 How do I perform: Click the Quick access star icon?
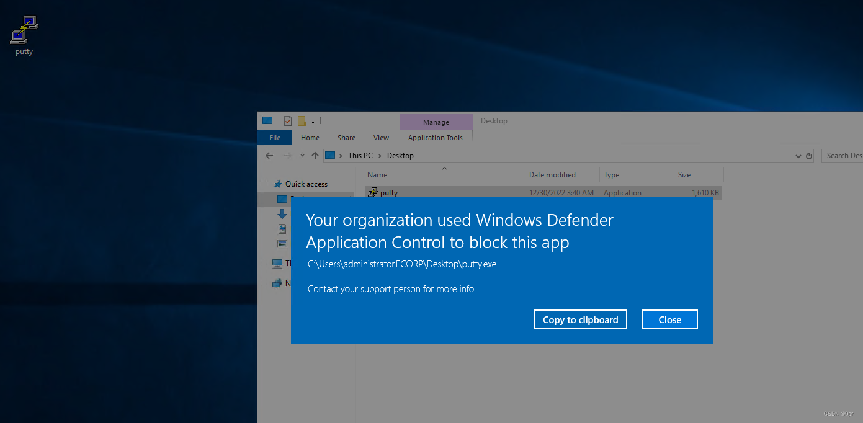pyautogui.click(x=278, y=184)
